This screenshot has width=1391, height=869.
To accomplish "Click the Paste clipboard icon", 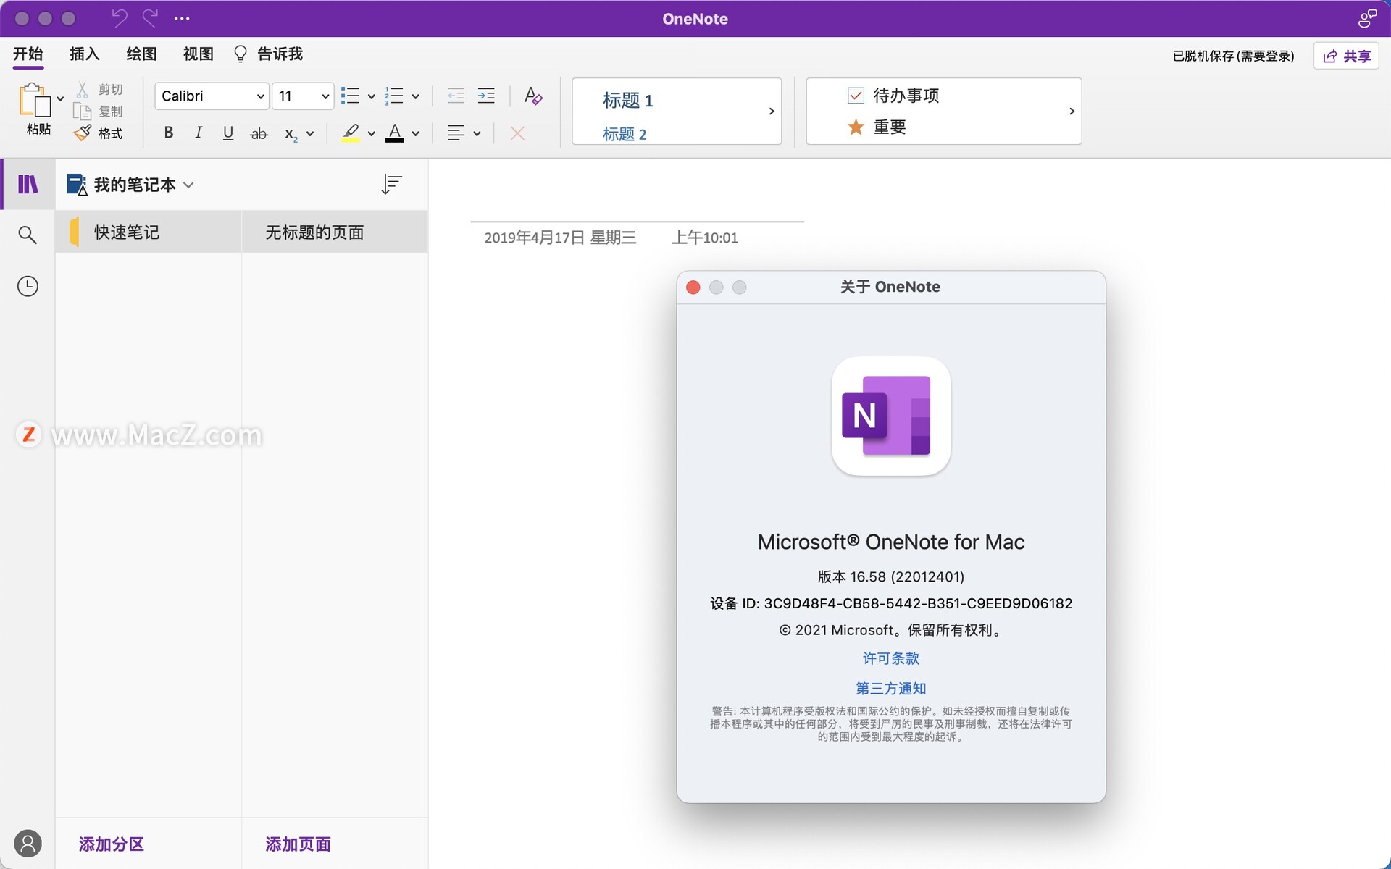I will [x=35, y=100].
